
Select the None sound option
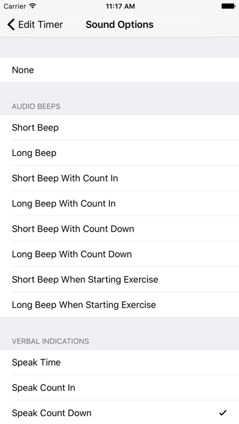120,70
